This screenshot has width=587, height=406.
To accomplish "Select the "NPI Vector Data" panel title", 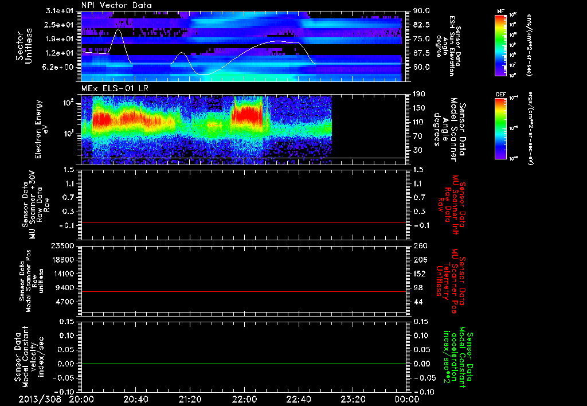I will coord(117,5).
